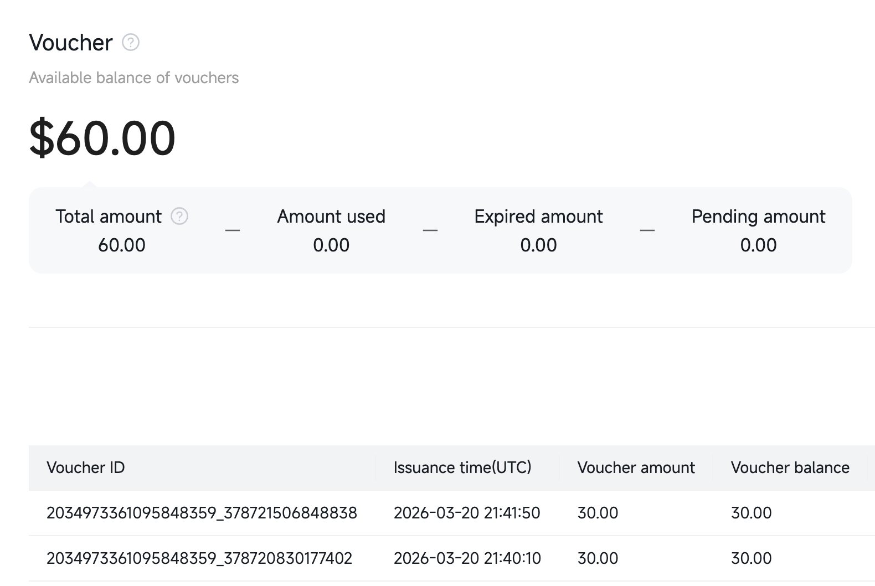Click Voucher amount 30.00 in the 21:41:50 row
This screenshot has height=586, width=875.
598,513
